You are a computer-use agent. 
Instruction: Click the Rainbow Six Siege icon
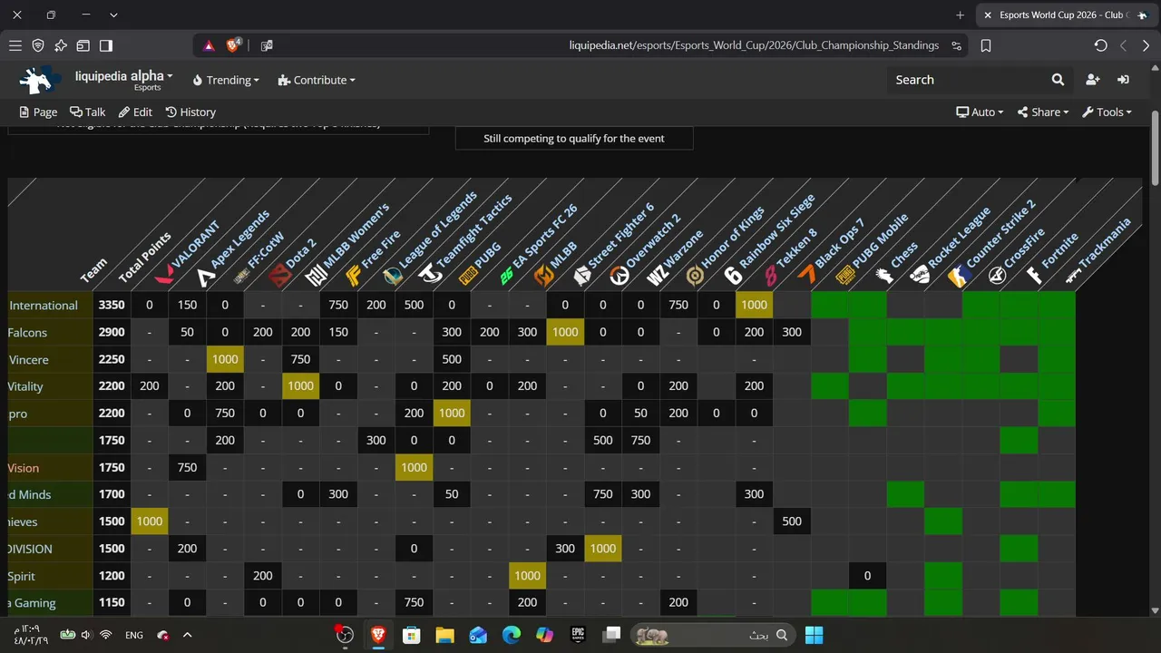coord(733,276)
